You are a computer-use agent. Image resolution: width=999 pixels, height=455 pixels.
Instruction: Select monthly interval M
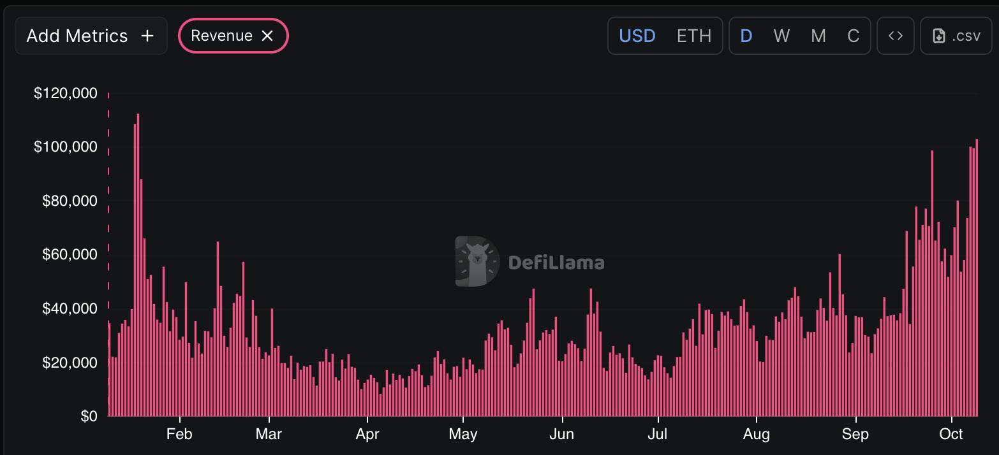tap(818, 36)
